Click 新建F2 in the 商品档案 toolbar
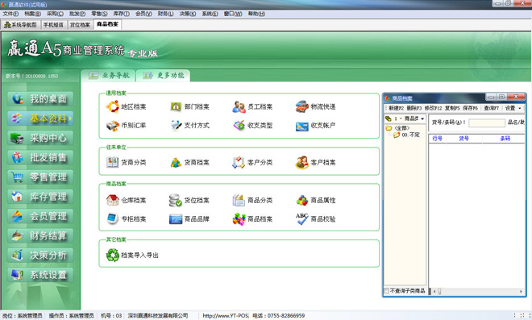Image resolution: width=532 pixels, height=320 pixels. 396,108
